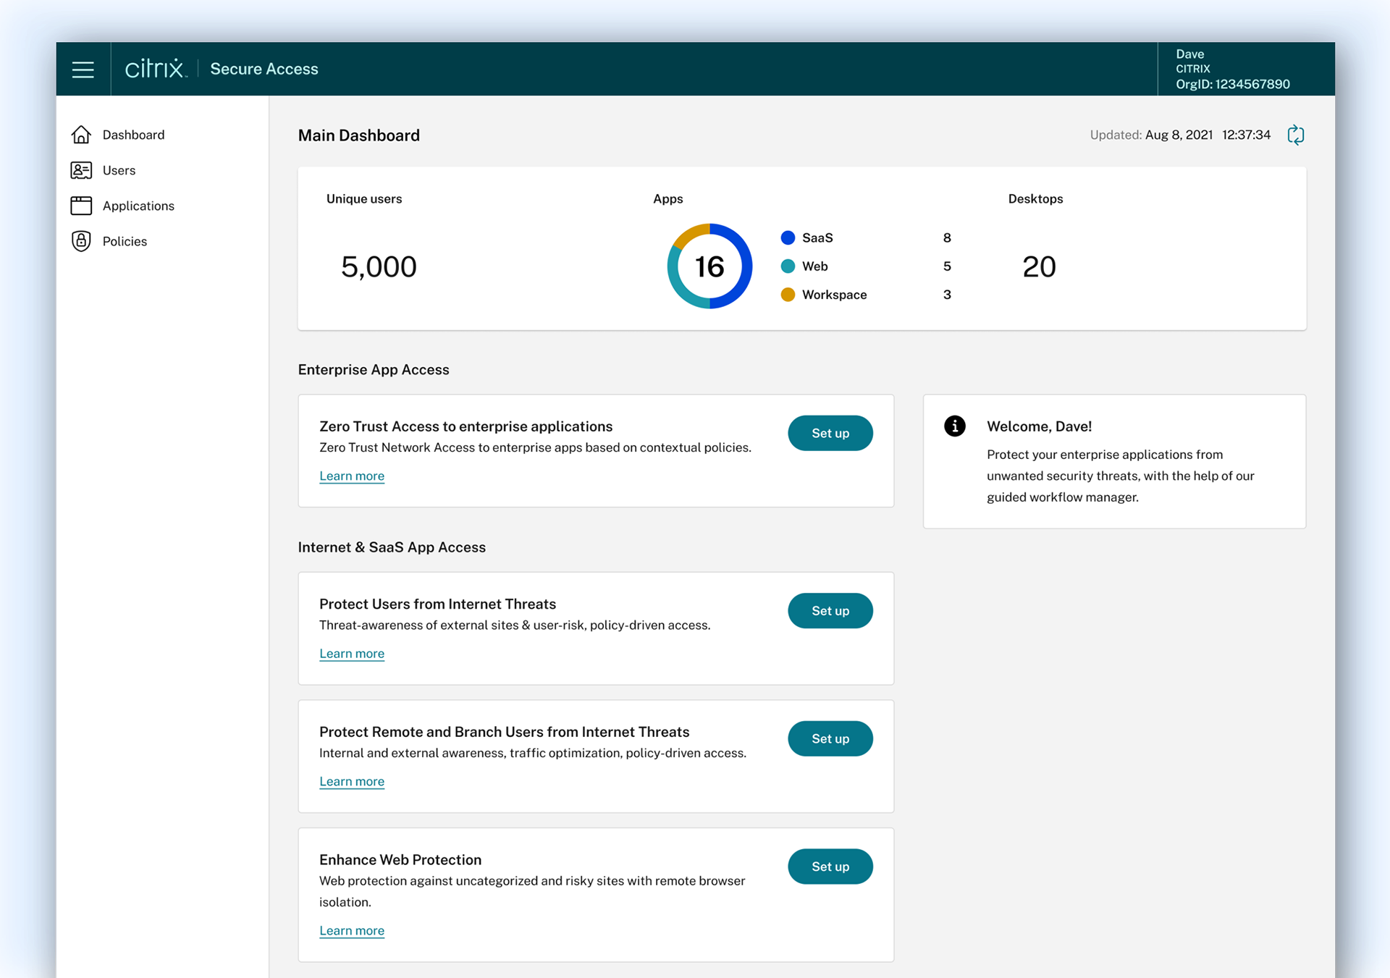
Task: Open Learn more under Zero Trust Access
Action: click(352, 476)
